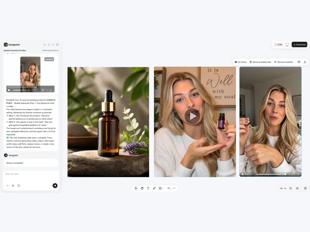Click the Designkit logo in the chat panel header

12,44
